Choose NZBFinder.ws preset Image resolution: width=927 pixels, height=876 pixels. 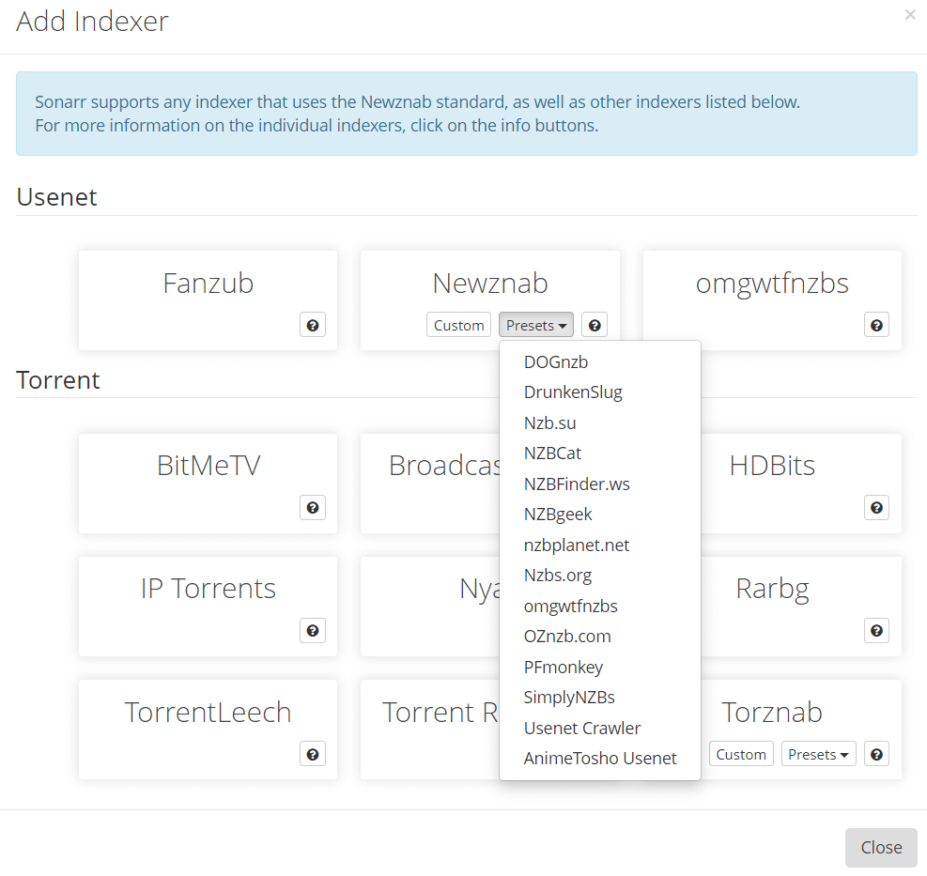tap(600, 484)
